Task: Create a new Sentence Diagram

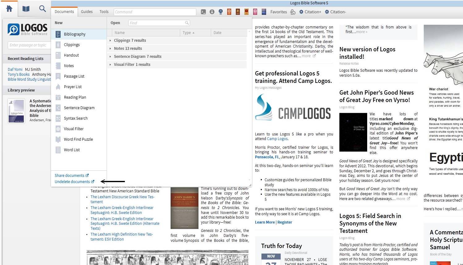Action: [x=79, y=108]
